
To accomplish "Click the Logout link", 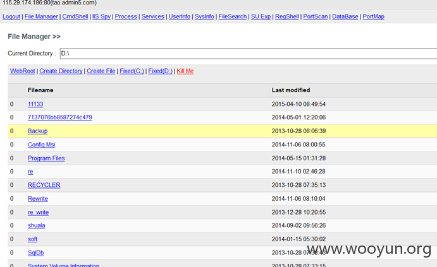I will pyautogui.click(x=11, y=16).
